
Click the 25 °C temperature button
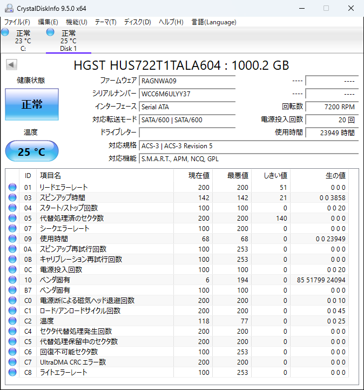(32, 151)
